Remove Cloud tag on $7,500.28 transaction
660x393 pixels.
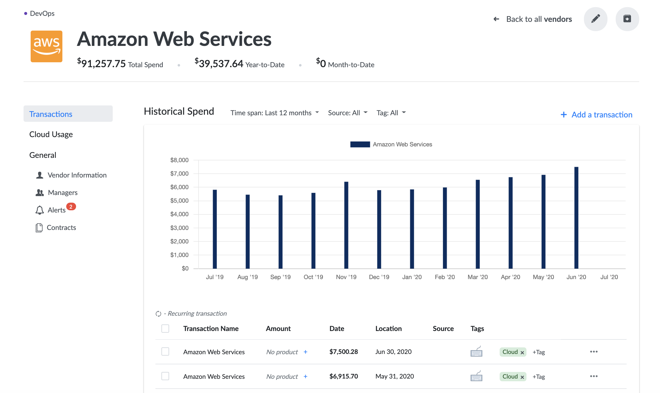pyautogui.click(x=522, y=352)
